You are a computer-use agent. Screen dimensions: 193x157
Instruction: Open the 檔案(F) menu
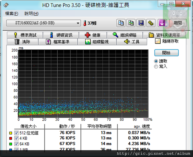click(x=12, y=14)
